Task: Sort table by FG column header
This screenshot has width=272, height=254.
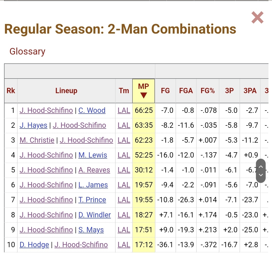Action: click(165, 91)
